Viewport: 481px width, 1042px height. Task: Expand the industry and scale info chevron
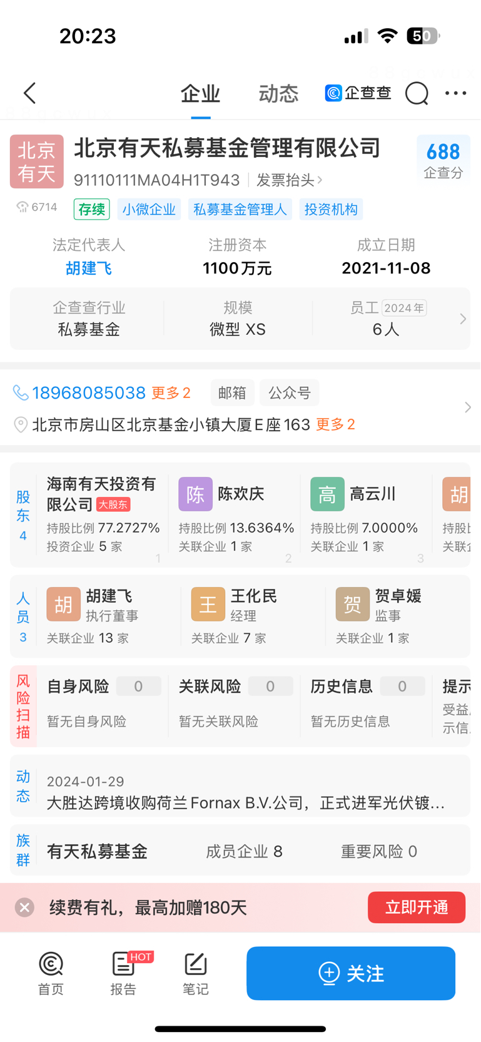[x=463, y=319]
